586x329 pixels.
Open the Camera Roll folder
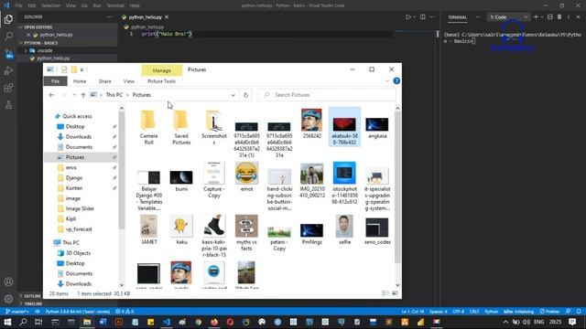click(x=148, y=128)
